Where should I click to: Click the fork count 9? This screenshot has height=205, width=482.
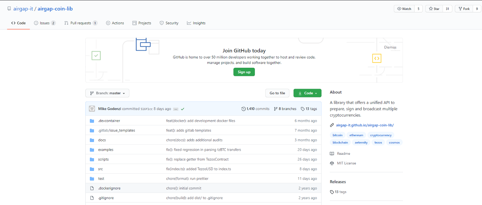477,9
